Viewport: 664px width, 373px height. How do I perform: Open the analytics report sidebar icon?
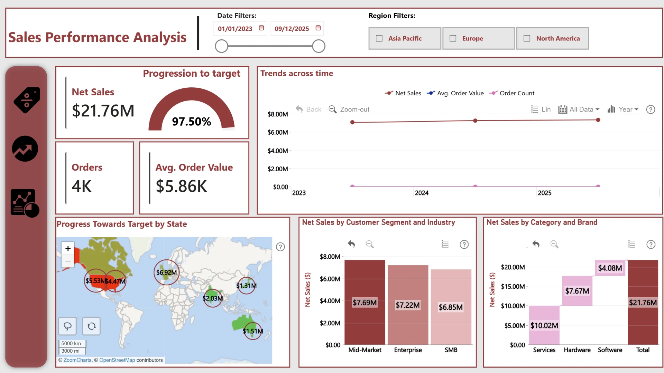coord(25,203)
